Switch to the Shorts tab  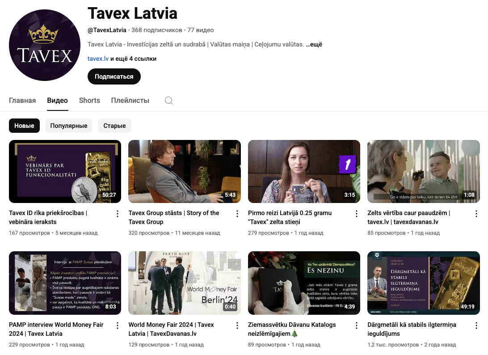point(90,101)
